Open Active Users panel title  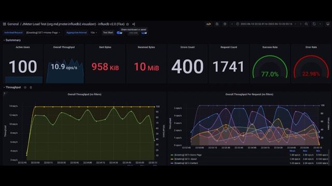[23, 47]
